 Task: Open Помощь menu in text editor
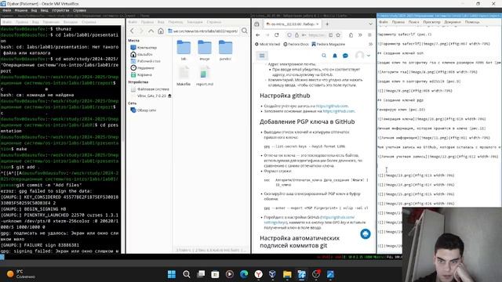(x=472, y=22)
